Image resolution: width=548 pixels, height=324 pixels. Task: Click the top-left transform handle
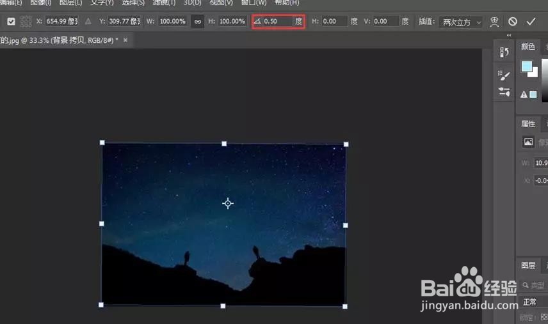tap(102, 143)
